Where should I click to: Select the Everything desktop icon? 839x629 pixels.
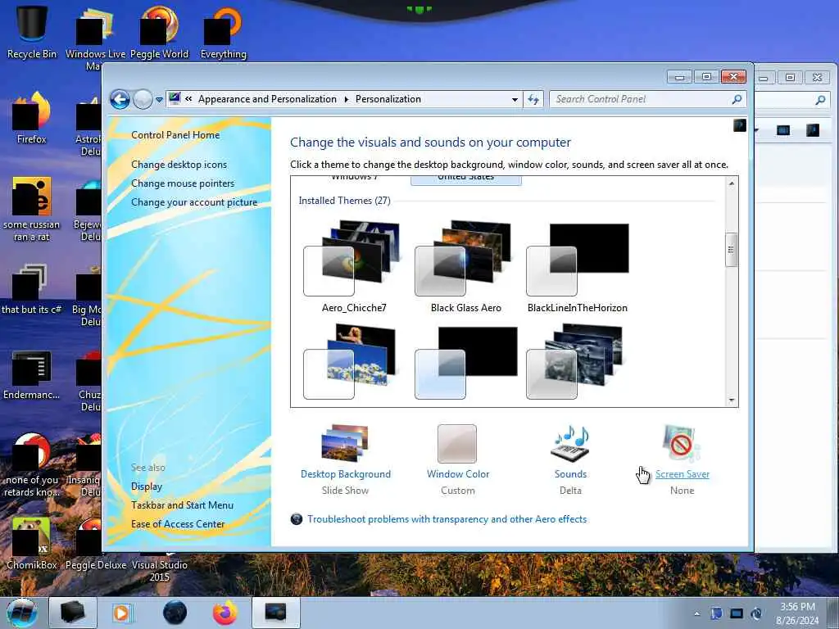223,33
